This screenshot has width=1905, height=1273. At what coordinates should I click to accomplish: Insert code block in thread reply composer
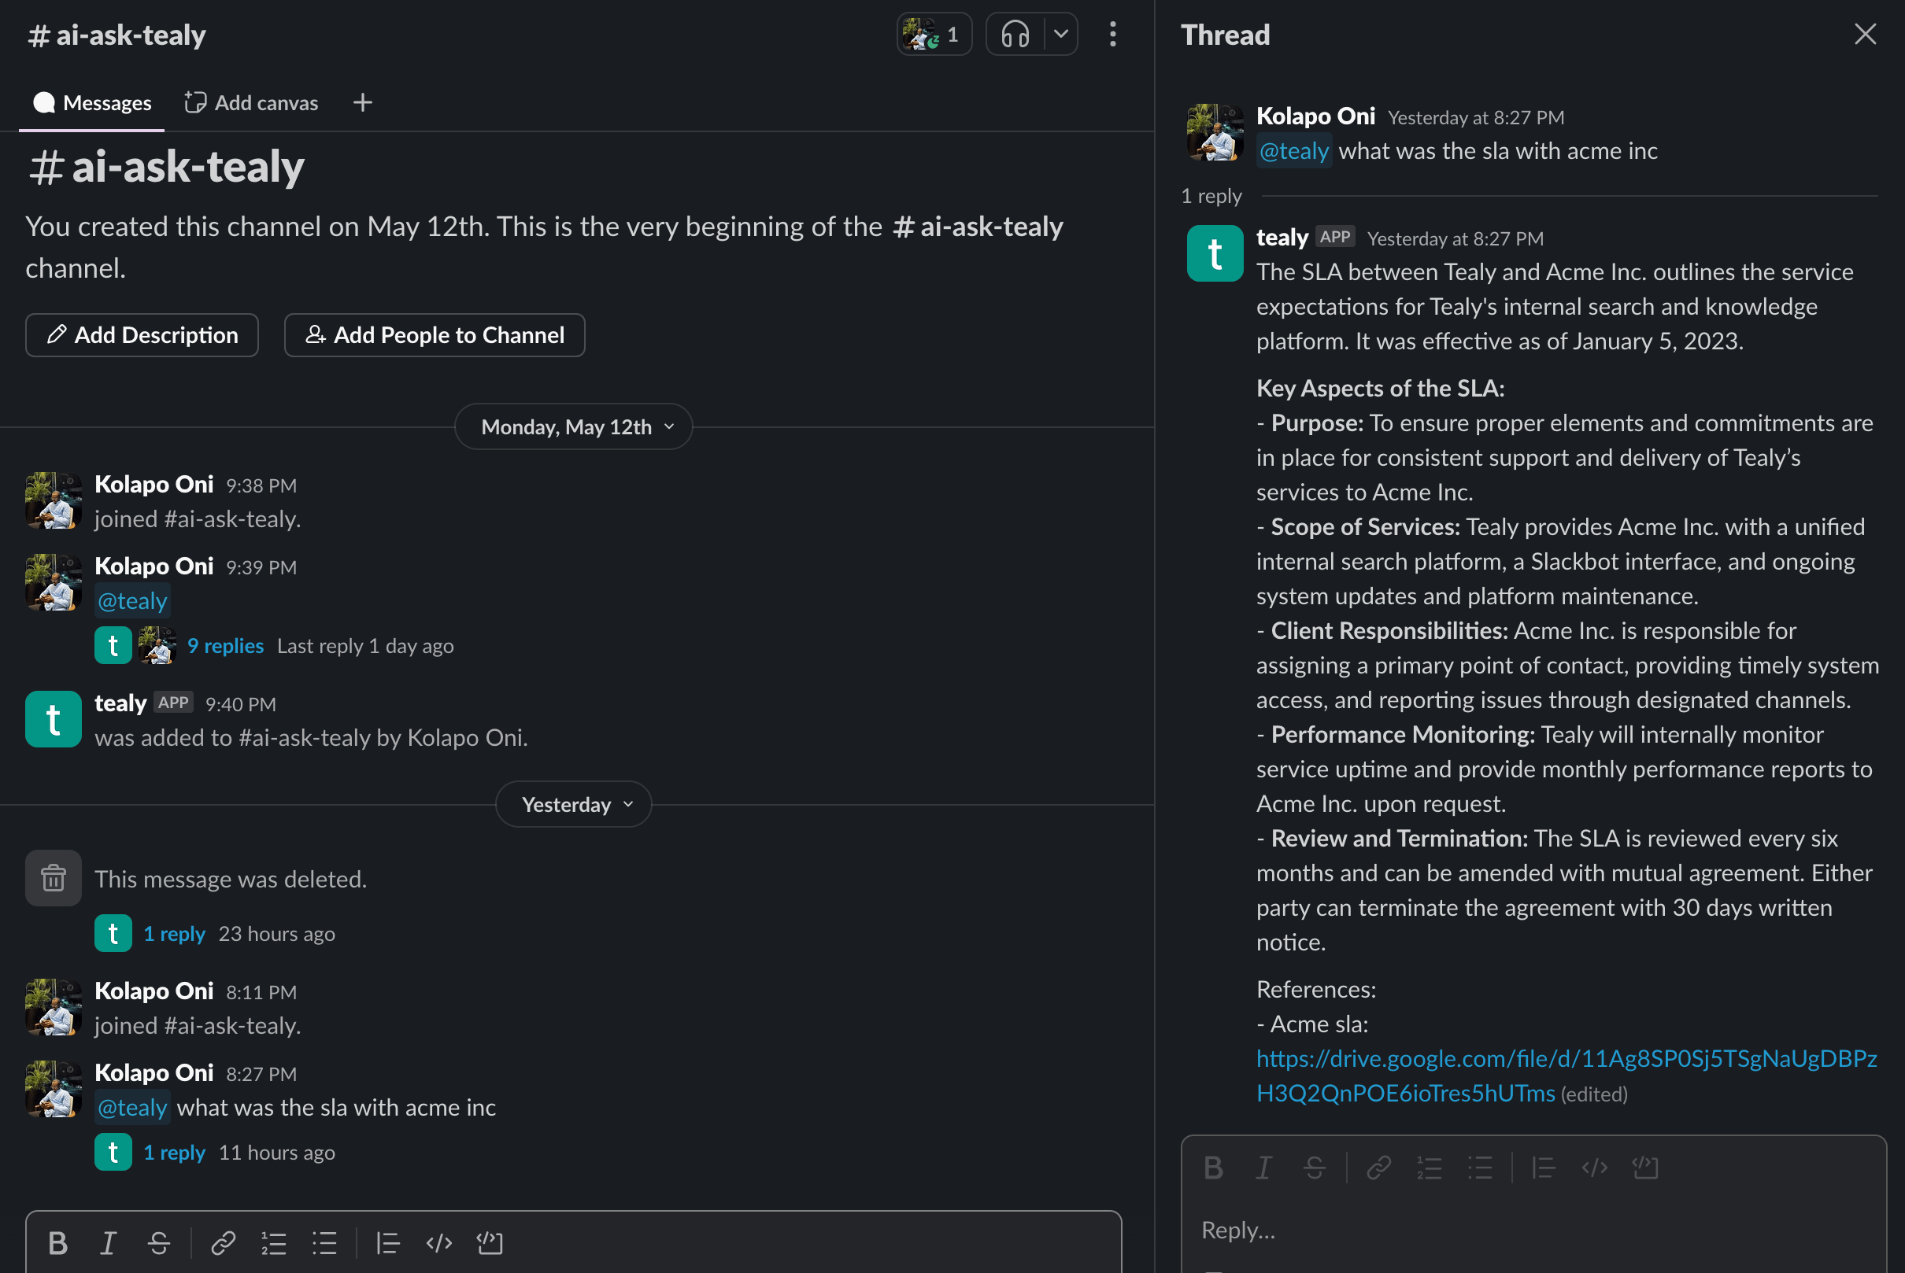pos(1645,1168)
